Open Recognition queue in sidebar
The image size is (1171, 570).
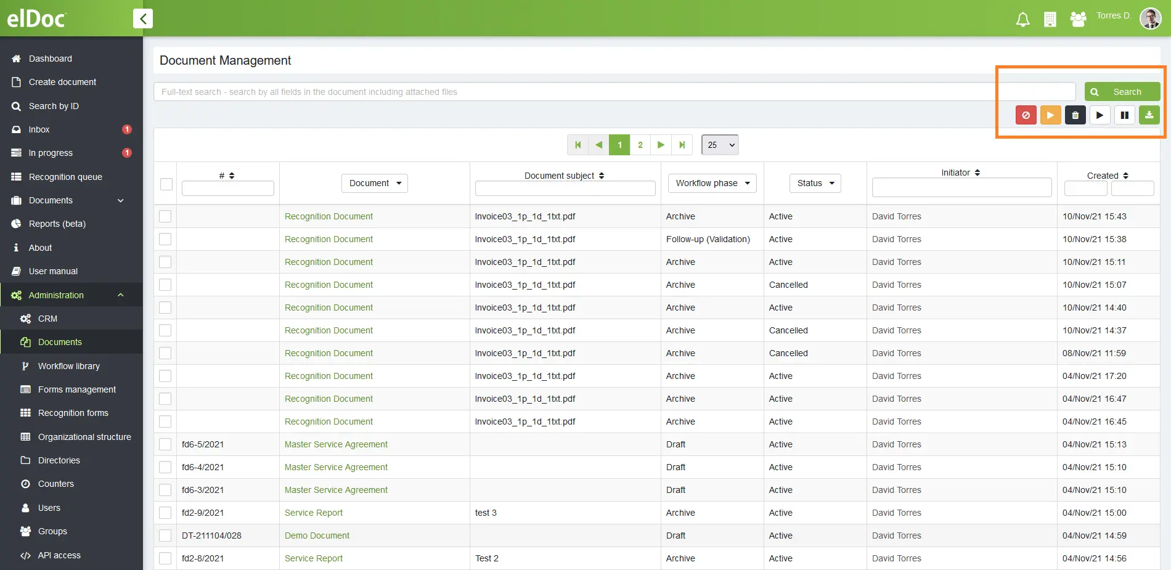point(65,177)
